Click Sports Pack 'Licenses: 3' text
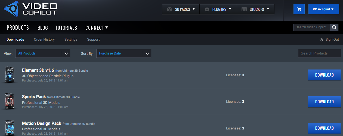Screen dimensions: 343x136 pyautogui.click(x=235, y=102)
